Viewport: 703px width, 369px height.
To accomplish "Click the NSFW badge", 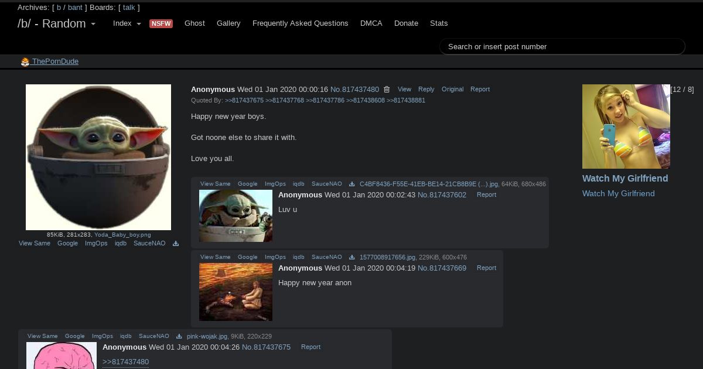I will click(161, 23).
